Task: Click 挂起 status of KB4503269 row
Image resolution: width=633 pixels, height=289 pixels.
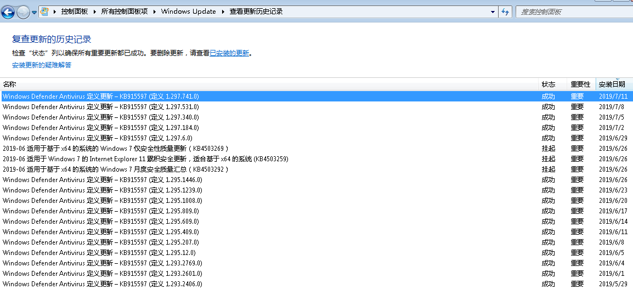Action: [x=548, y=149]
